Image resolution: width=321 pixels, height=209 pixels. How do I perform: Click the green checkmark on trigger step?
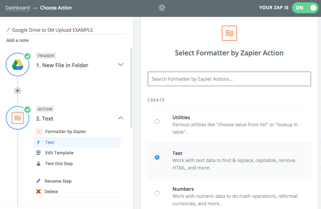[27, 56]
